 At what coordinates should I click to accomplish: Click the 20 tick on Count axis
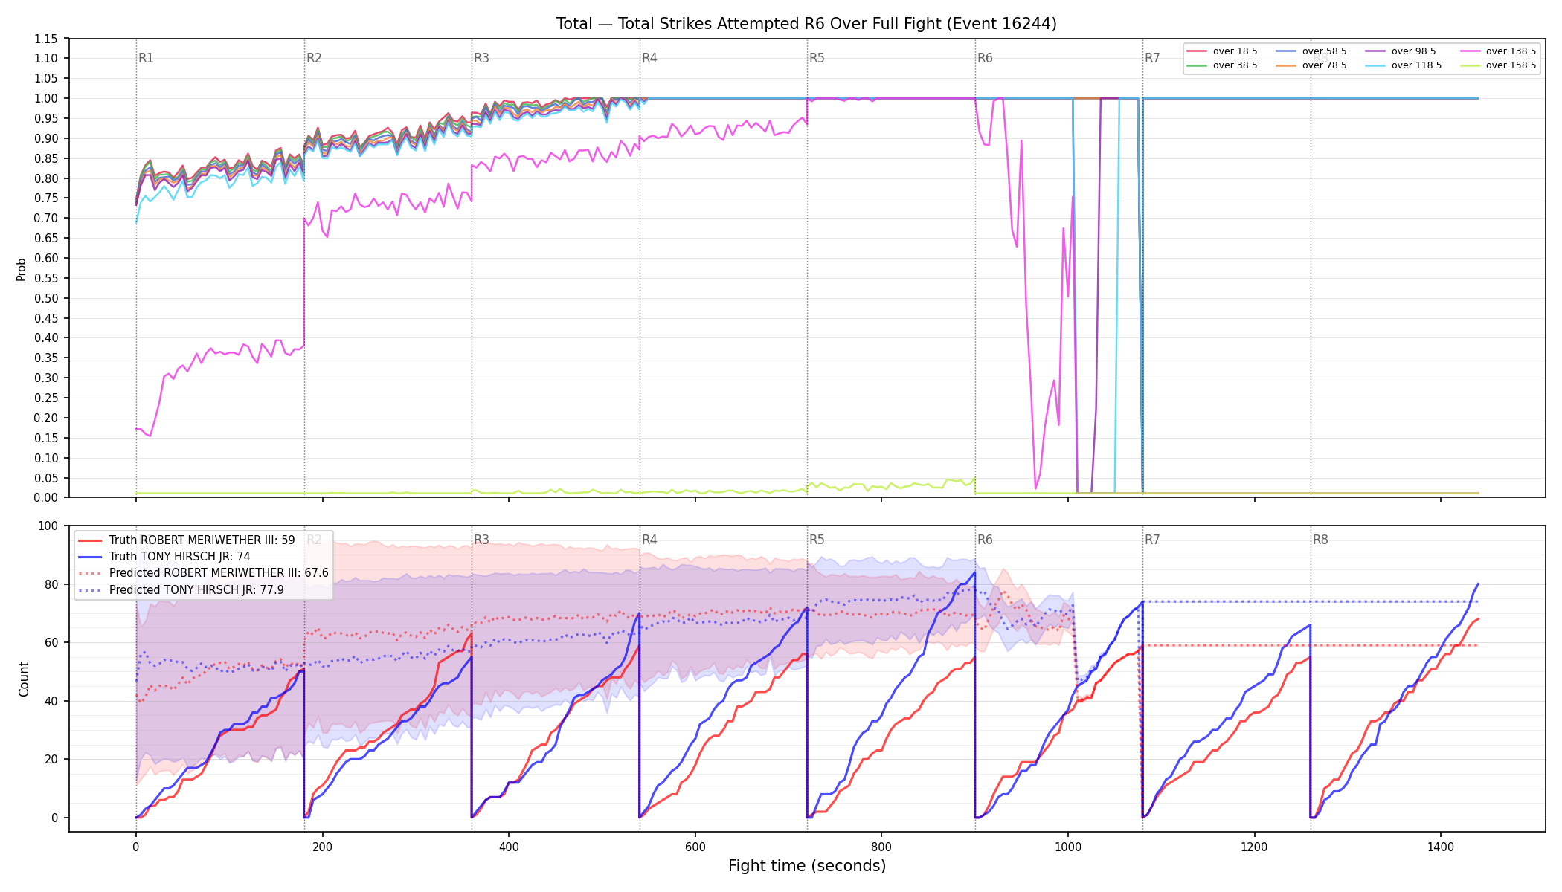[x=51, y=760]
